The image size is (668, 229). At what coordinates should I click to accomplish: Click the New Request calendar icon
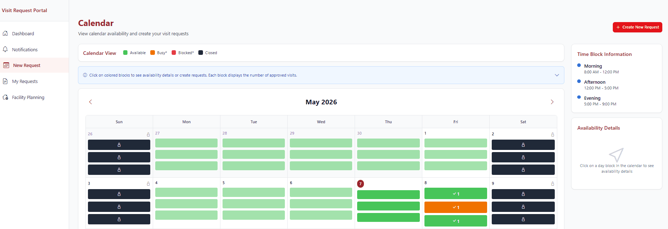pyautogui.click(x=6, y=65)
